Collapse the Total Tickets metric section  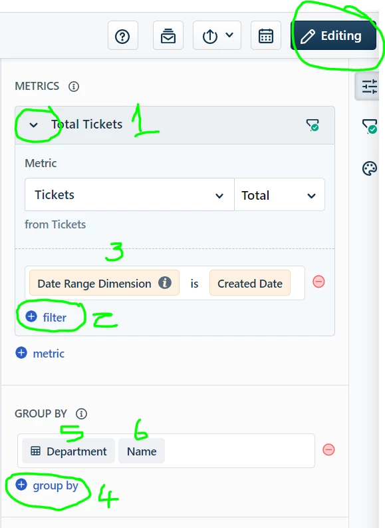click(x=33, y=125)
